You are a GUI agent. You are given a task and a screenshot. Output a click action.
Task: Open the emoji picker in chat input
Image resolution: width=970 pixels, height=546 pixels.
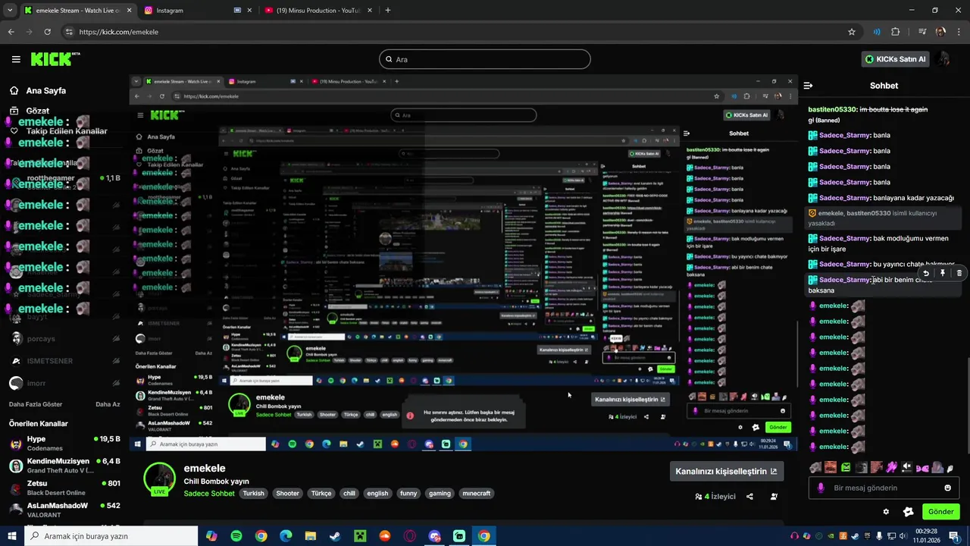pos(947,488)
